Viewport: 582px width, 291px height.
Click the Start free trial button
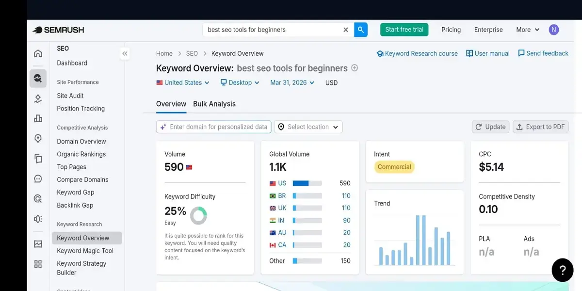click(404, 30)
